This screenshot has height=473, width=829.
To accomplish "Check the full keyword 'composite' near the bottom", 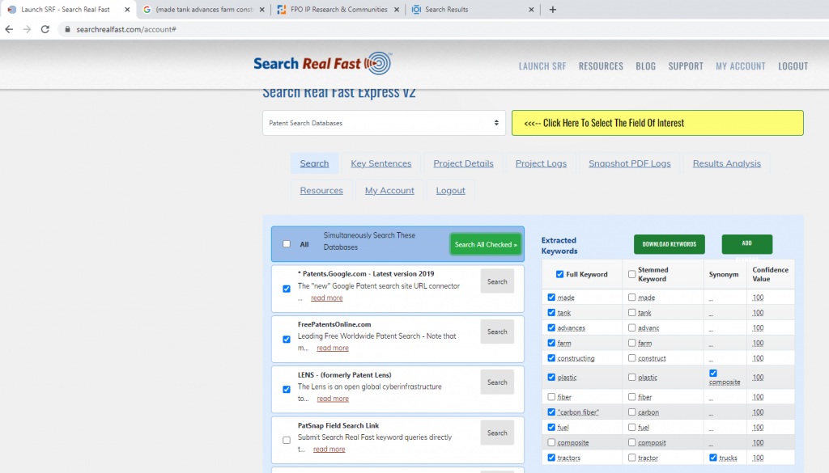I will coord(551,442).
